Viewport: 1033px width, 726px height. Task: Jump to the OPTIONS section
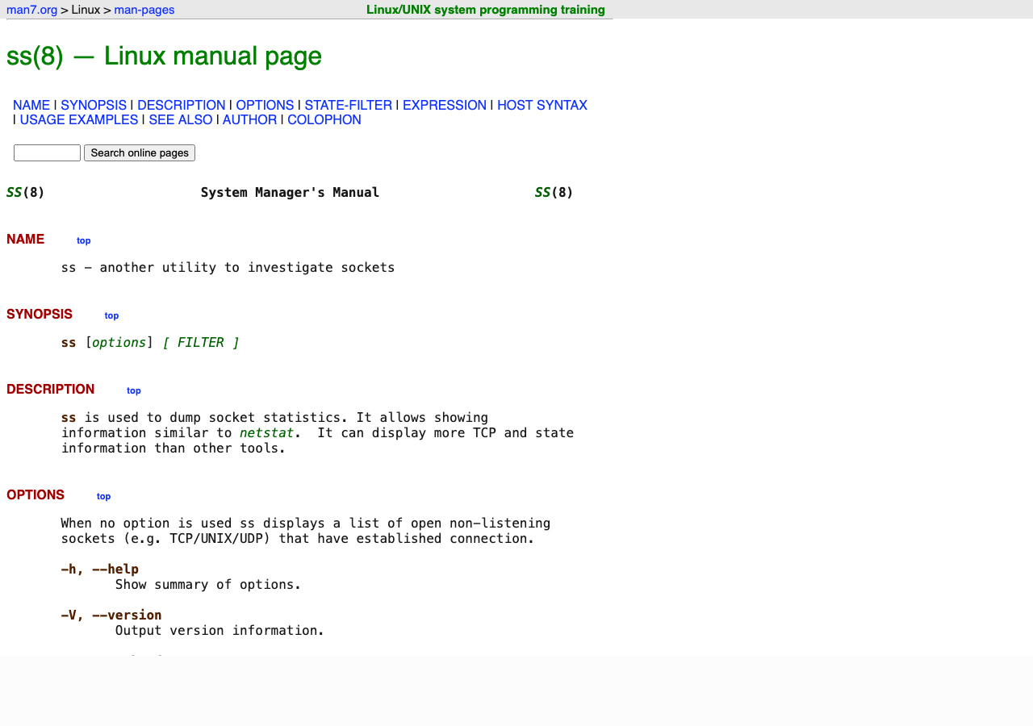coord(265,105)
